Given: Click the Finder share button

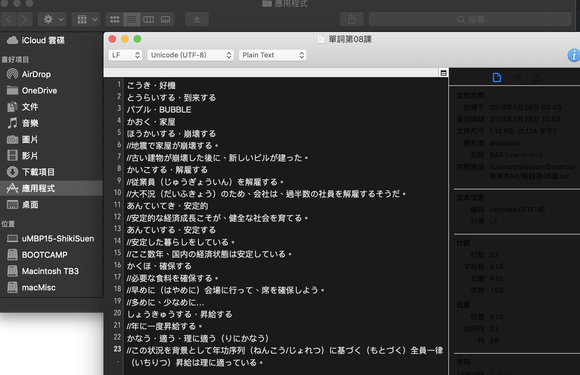Looking at the screenshot, I should coord(352,19).
